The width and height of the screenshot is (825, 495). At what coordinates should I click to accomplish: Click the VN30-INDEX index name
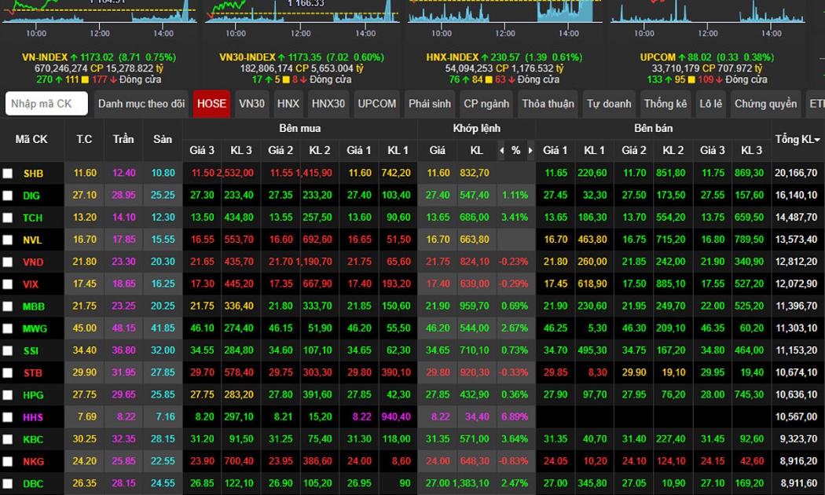click(247, 57)
